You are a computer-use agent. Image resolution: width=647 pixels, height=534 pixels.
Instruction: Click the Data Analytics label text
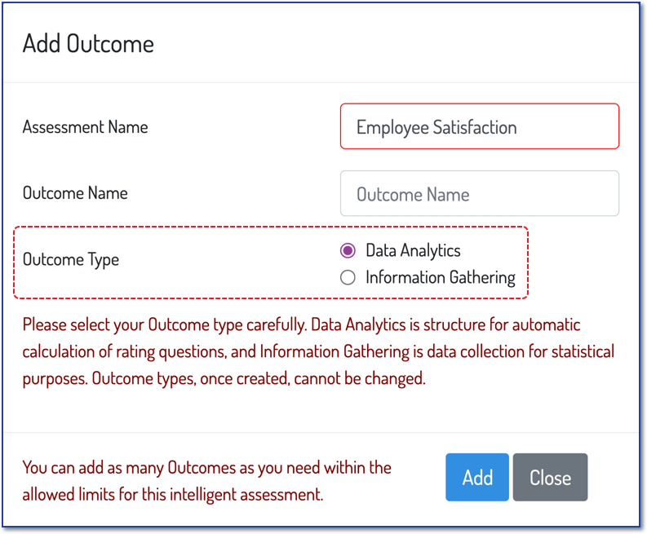[x=413, y=251]
